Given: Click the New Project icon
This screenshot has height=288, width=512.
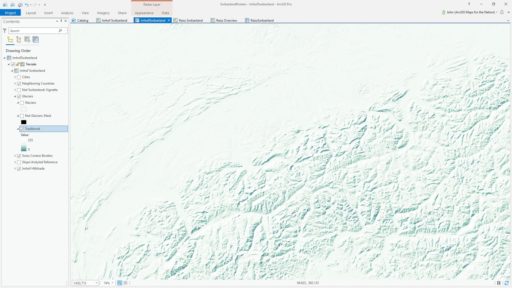Looking at the screenshot, I should point(5,5).
